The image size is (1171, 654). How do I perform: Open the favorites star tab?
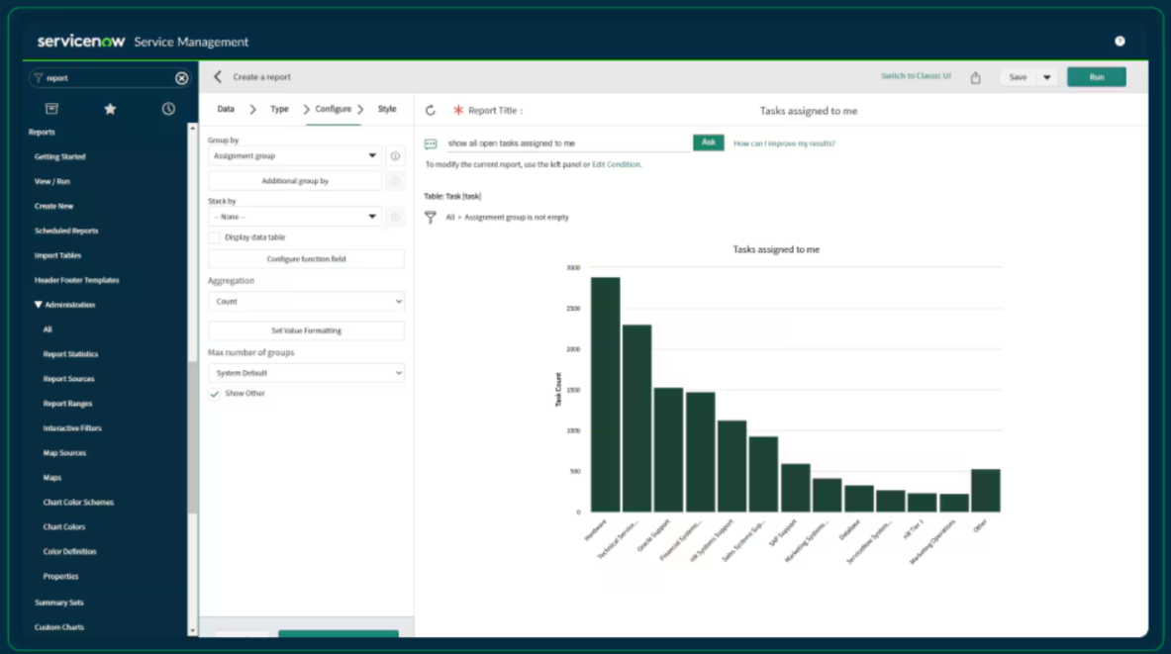coord(110,109)
